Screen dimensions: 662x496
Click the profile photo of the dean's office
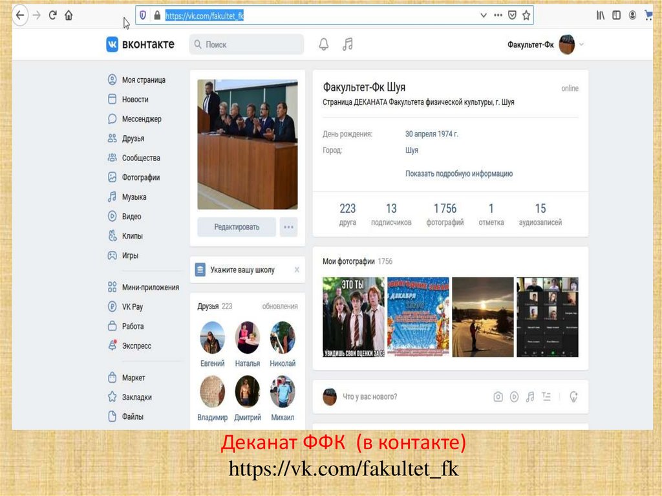tap(248, 144)
